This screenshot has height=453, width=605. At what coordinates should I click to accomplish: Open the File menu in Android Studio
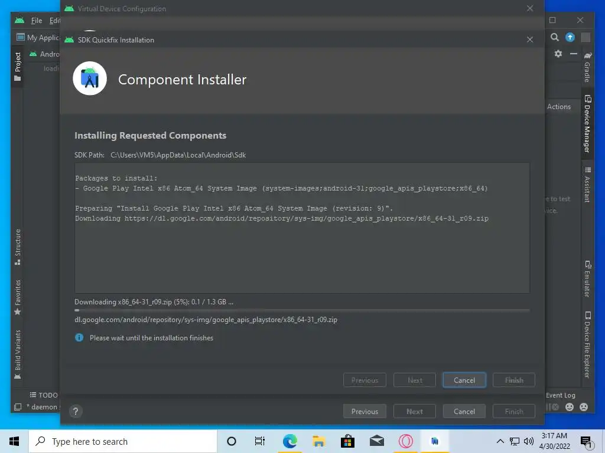(x=37, y=21)
